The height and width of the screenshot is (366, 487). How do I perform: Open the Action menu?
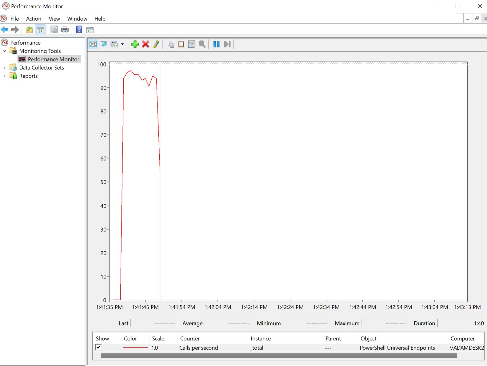point(34,19)
